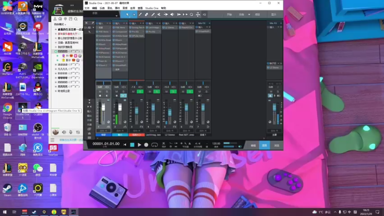Image resolution: width=384 pixels, height=216 pixels.
Task: Click Studio One icon in taskbar
Action: point(73,212)
